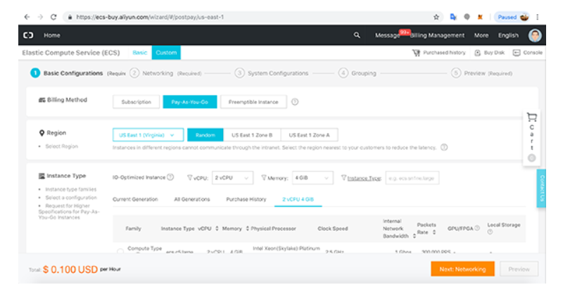Reload the page with the refresh icon
Viewport: 563px width, 299px height.
[53, 17]
